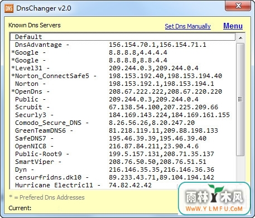The image size is (255, 218).
Task: Select the Default entry in the list
Action: [123, 37]
